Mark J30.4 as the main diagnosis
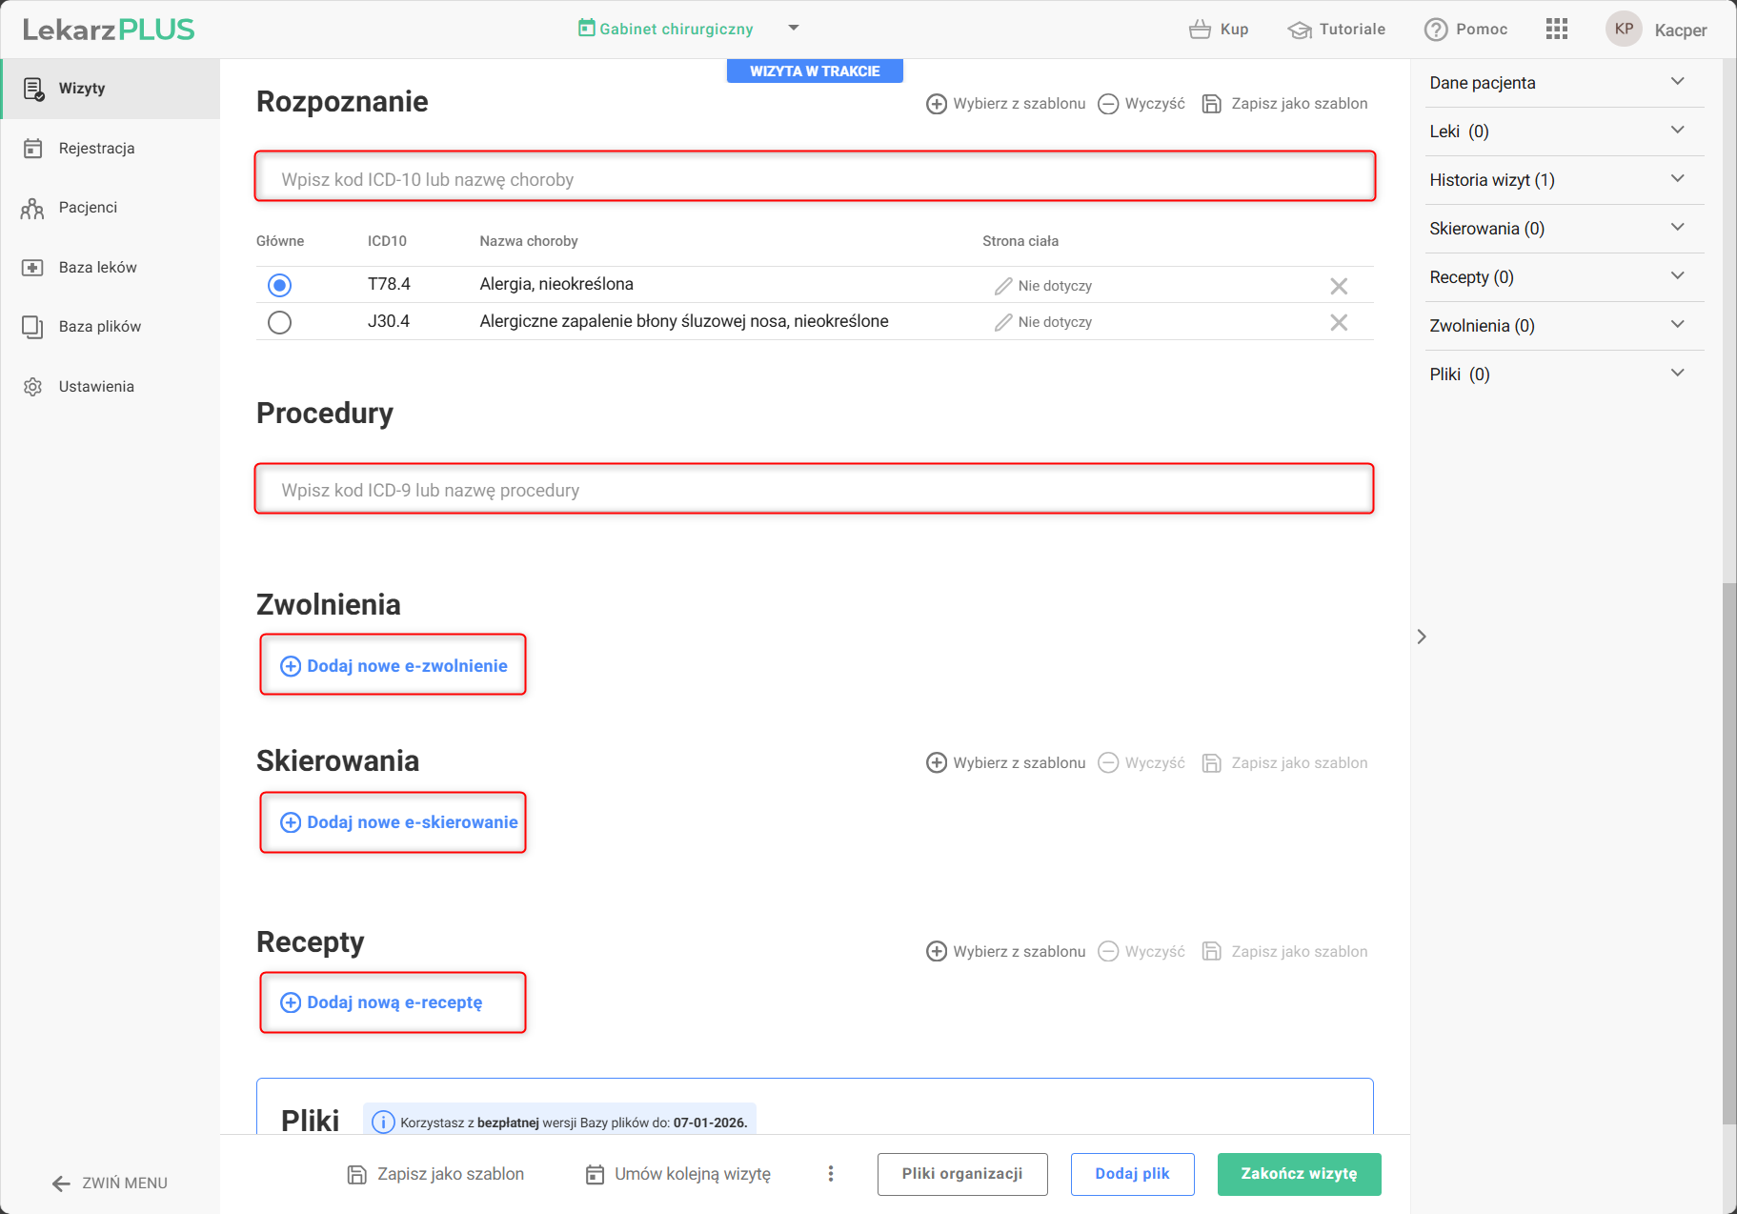Image resolution: width=1737 pixels, height=1214 pixels. [x=279, y=322]
